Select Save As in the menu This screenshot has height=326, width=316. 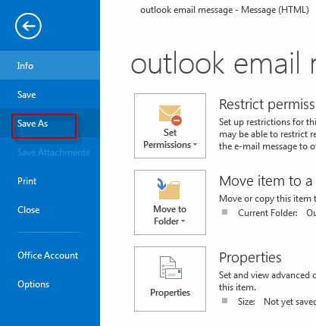pyautogui.click(x=50, y=124)
